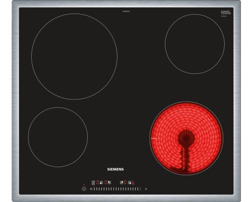Screen dimensions: 252x202
Task: Click the small rear-right cooking zone ring
Action: click(195, 44)
